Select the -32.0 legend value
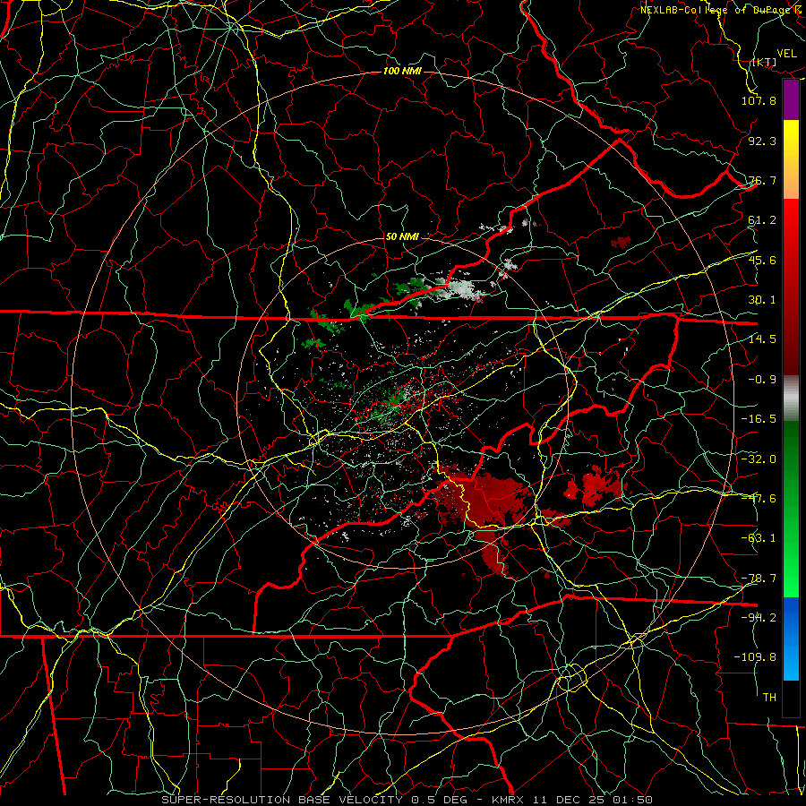Viewport: 806px width, 806px height. point(759,459)
